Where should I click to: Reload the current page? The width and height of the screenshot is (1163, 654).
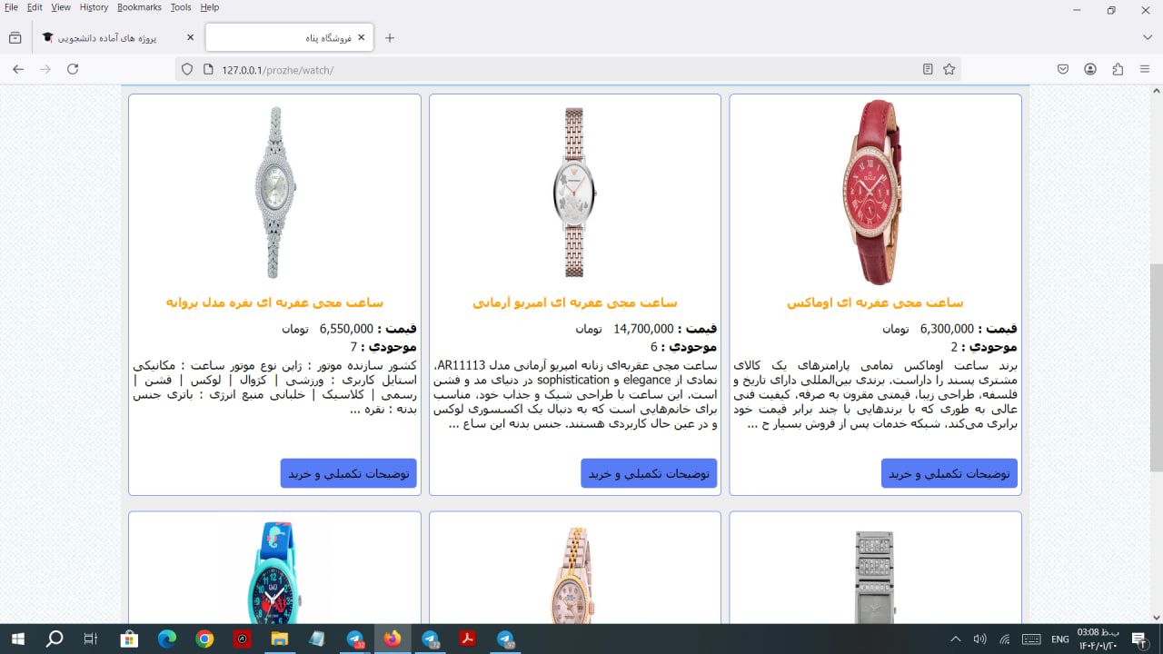(73, 69)
